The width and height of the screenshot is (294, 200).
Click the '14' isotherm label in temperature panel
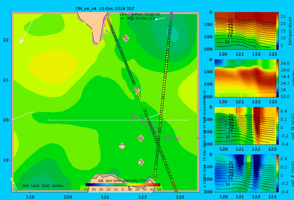pos(227,42)
